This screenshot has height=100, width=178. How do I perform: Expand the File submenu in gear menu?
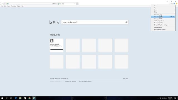[x=163, y=8]
